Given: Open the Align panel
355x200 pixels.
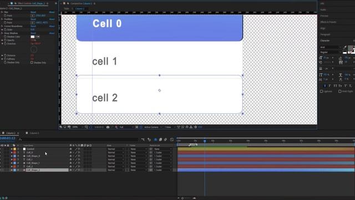Looking at the screenshot, I should [x=323, y=28].
